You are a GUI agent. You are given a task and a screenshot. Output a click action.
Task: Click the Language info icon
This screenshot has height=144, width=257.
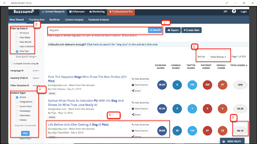[22, 71]
